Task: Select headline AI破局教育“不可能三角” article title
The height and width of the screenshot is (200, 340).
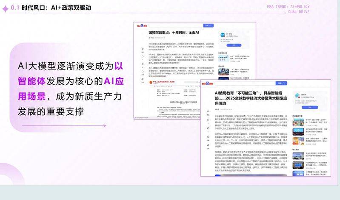Action: point(251,98)
